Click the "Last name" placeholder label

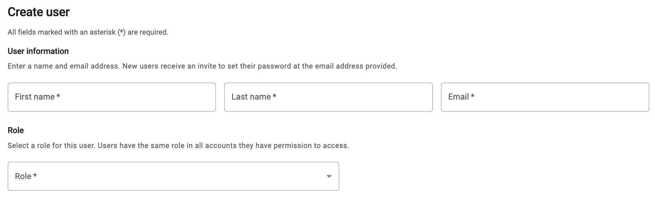251,97
